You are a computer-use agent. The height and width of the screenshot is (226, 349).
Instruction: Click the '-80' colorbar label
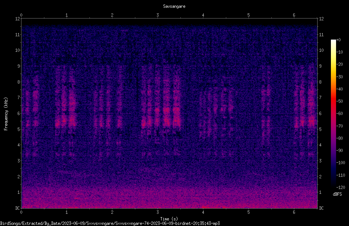pyautogui.click(x=340, y=138)
